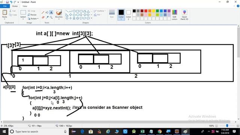Viewport: 240px width, 135px height.
Task: Click the Redo arrow in title bar
Action: (15, 2)
